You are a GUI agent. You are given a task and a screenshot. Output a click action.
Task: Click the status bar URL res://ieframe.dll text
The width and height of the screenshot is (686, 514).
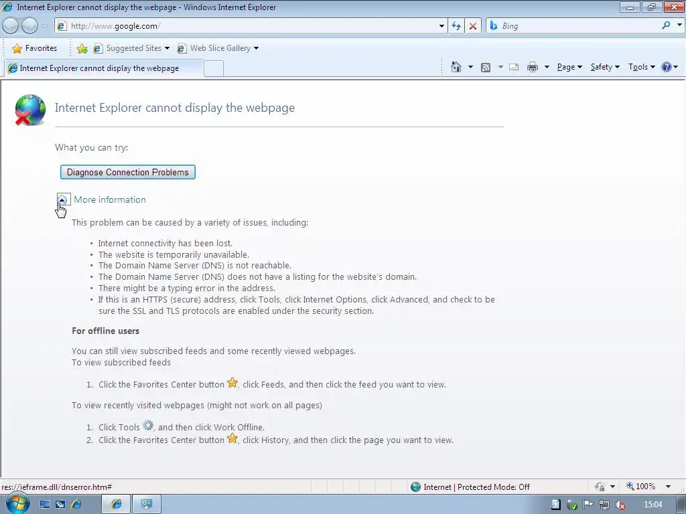57,487
